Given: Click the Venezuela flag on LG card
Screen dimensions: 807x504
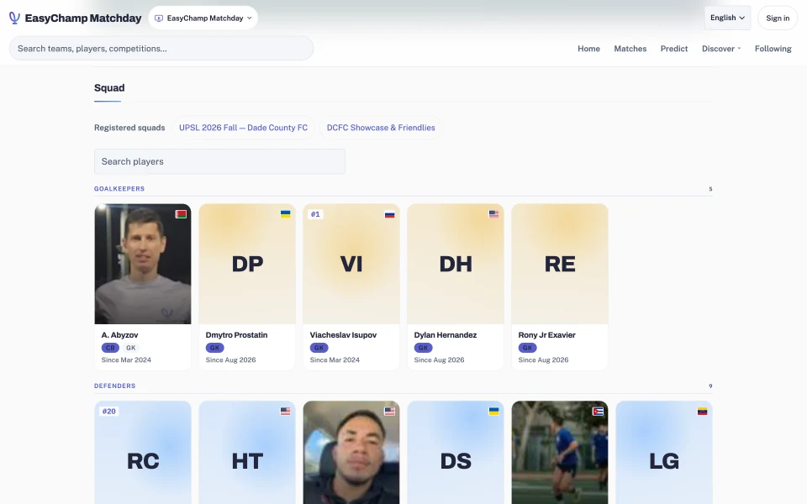Looking at the screenshot, I should click(702, 411).
